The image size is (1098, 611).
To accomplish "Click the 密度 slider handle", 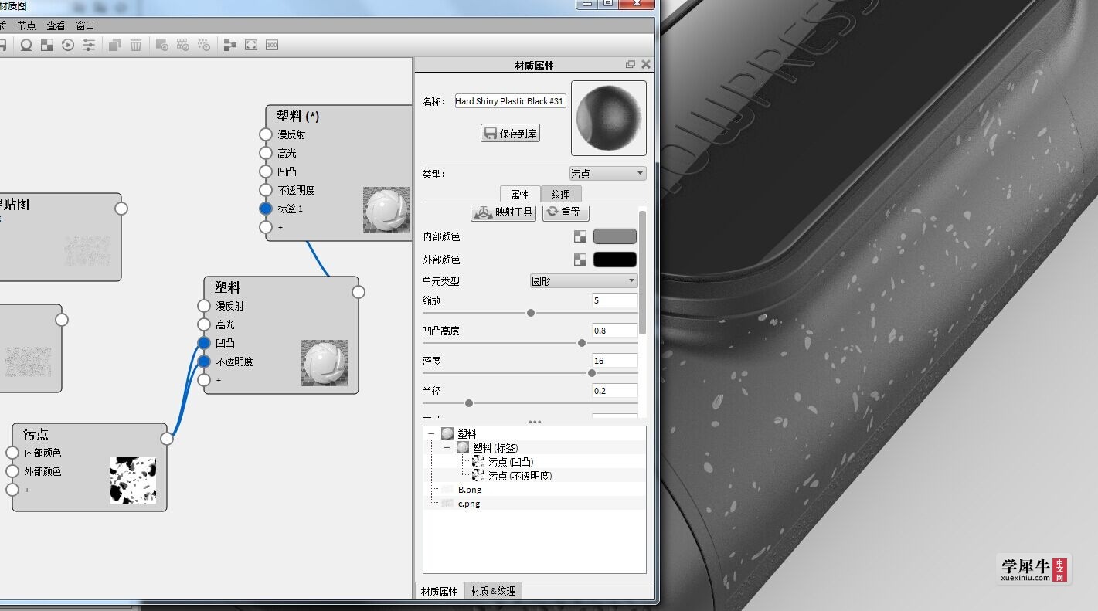I will tap(592, 373).
